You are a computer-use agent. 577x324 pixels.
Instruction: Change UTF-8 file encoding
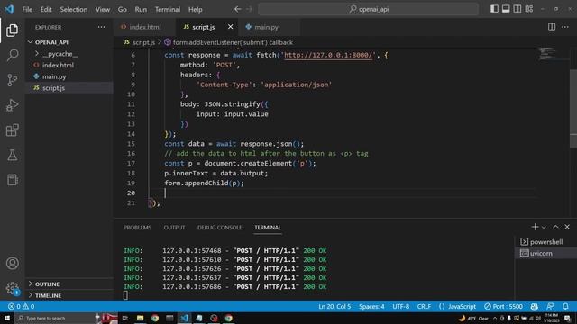400,306
